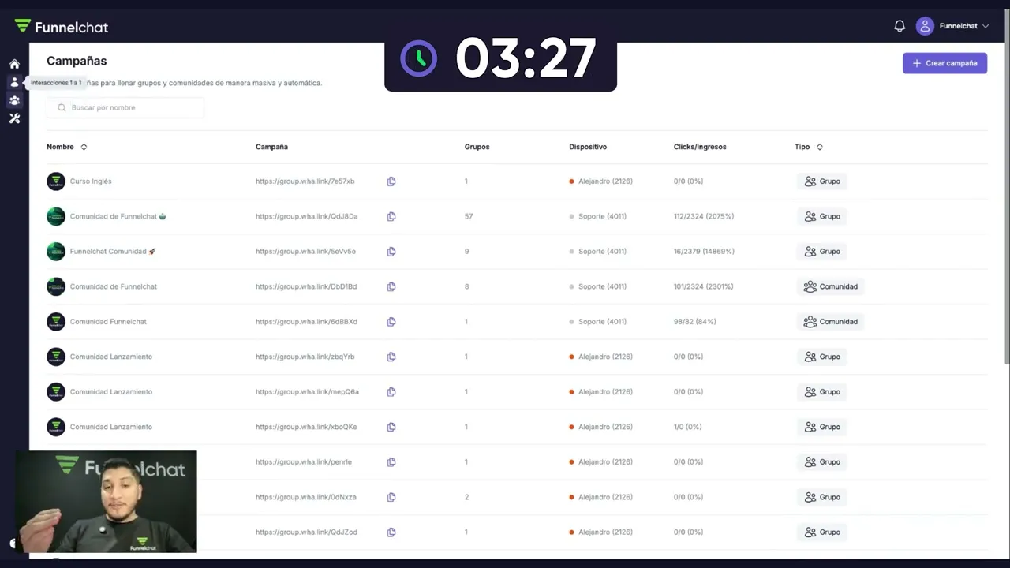Copy link ending 5eVv5e
The image size is (1010, 568).
(x=391, y=252)
